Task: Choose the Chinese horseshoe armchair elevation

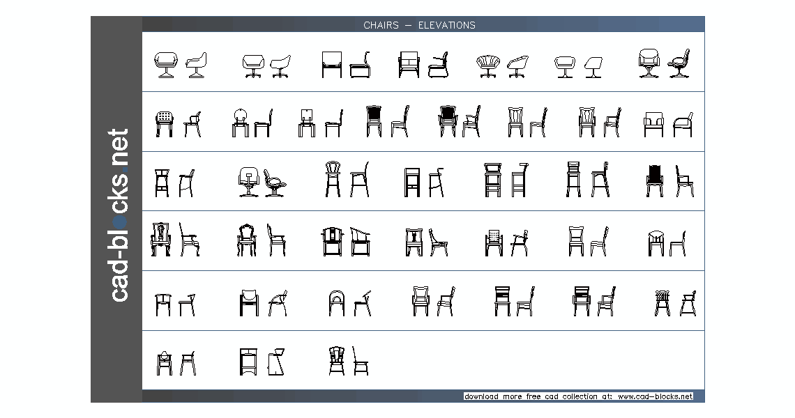Action: [x=333, y=240]
